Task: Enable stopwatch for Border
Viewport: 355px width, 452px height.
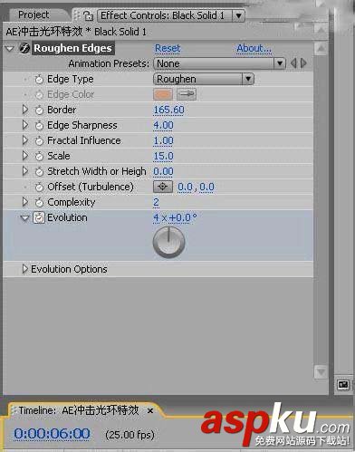Action: (x=39, y=111)
